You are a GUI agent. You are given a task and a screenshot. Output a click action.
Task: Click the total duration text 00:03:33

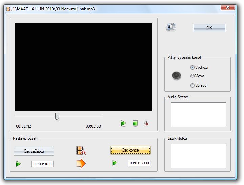click(x=93, y=126)
